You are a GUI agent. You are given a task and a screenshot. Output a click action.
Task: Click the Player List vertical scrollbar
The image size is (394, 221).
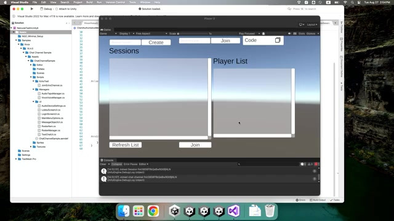pyautogui.click(x=293, y=101)
